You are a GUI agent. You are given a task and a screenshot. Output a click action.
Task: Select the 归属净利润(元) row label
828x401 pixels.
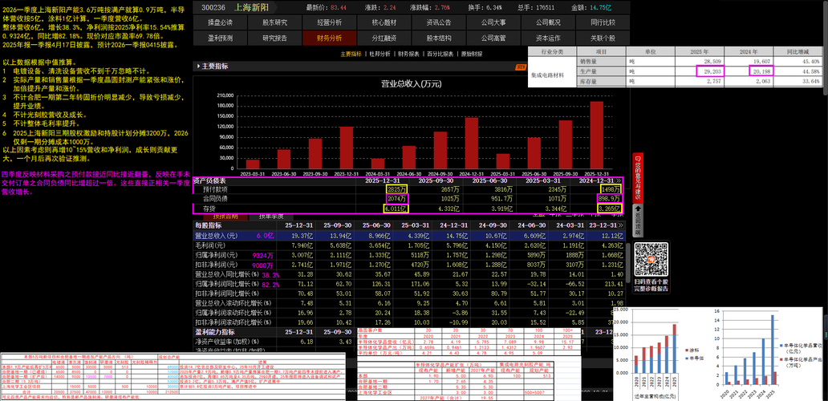pos(216,255)
